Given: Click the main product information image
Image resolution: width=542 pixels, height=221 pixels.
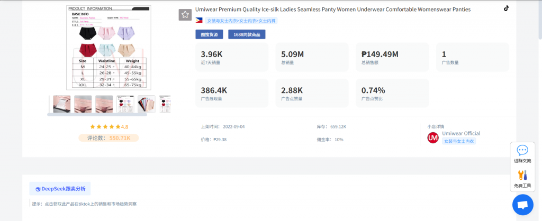Looking at the screenshot, I should [109, 48].
